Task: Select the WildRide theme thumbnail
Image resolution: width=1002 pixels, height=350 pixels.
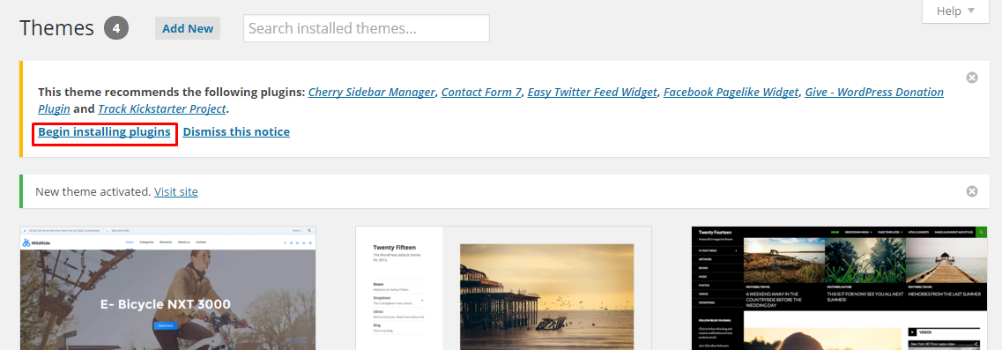Action: pyautogui.click(x=168, y=288)
